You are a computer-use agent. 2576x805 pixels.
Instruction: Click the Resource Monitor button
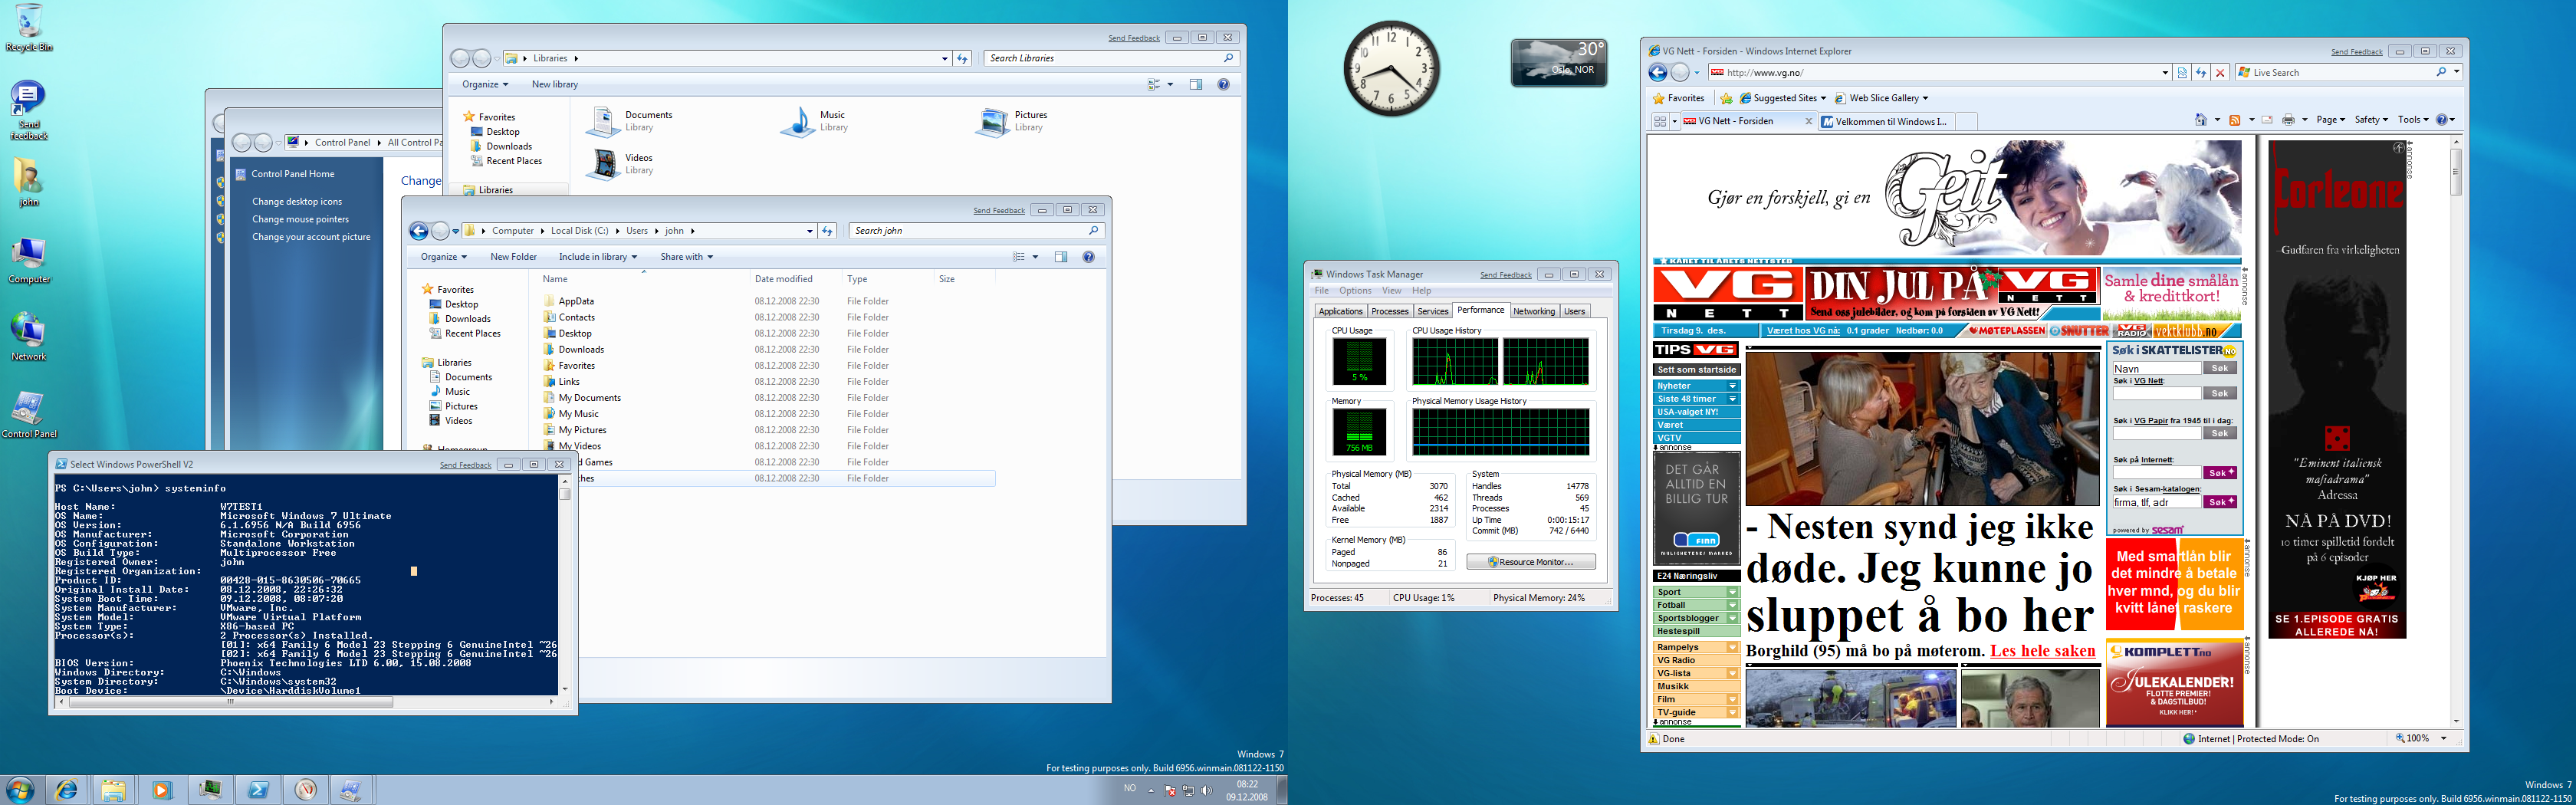click(x=1531, y=562)
